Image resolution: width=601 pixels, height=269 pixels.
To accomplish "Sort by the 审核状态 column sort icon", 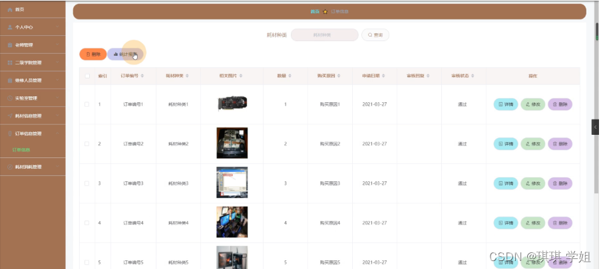I will [473, 76].
